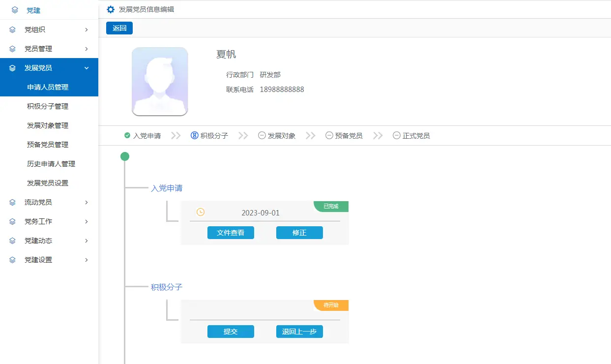The width and height of the screenshot is (611, 364).
Task: Click 文件查看 under 入党申请
Action: [x=231, y=233]
